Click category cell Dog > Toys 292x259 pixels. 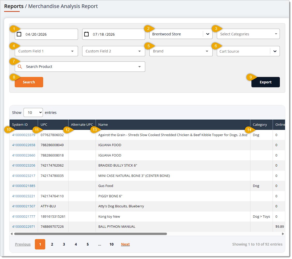(x=262, y=217)
